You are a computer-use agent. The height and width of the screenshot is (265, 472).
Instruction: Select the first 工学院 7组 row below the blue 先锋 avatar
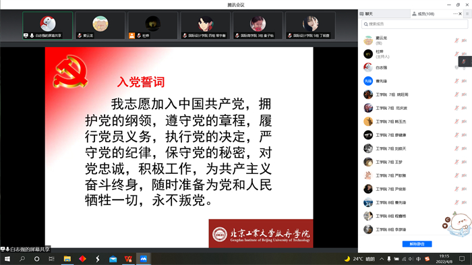point(415,94)
